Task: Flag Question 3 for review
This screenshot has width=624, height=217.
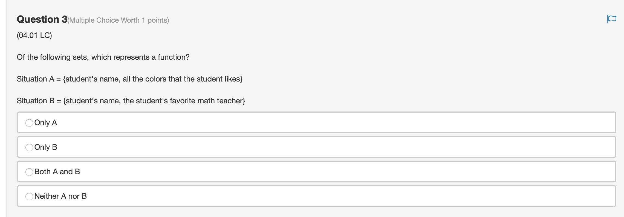Action: (611, 19)
